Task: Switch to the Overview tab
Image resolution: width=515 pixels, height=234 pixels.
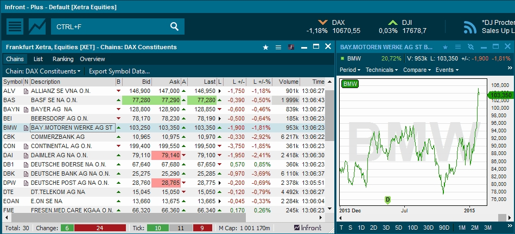Action: pyautogui.click(x=92, y=59)
